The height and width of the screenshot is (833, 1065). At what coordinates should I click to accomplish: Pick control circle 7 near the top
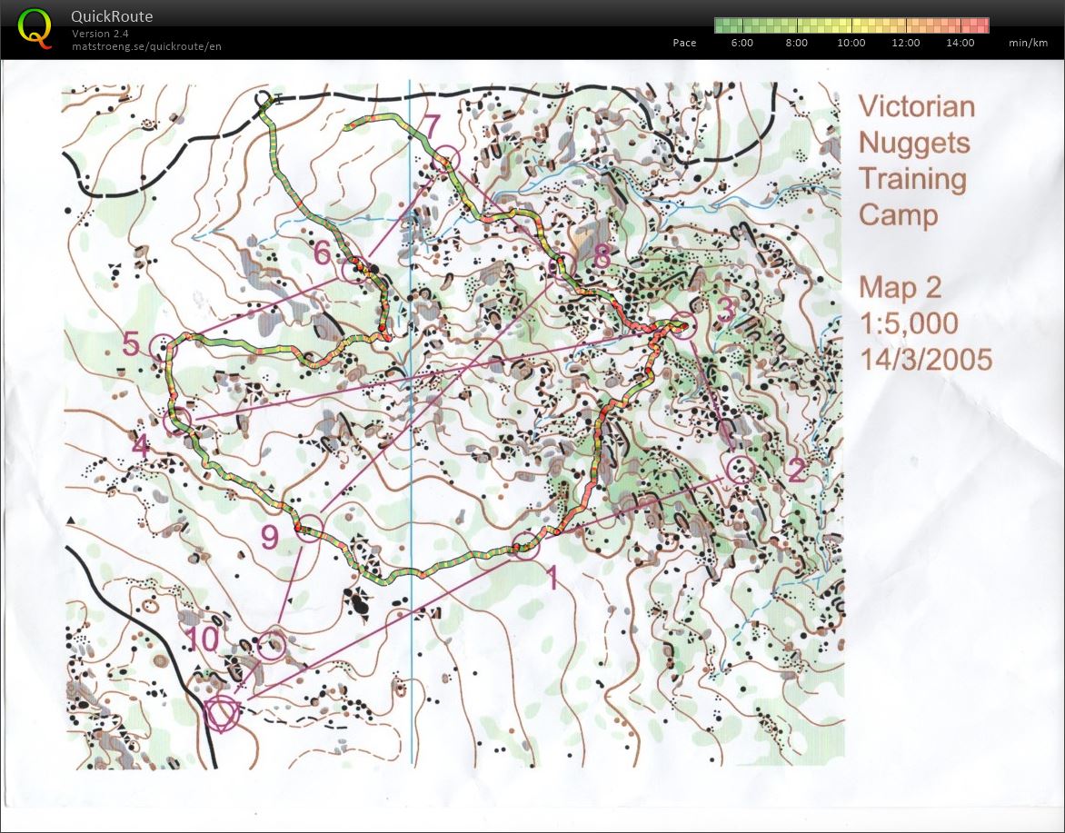pos(446,160)
